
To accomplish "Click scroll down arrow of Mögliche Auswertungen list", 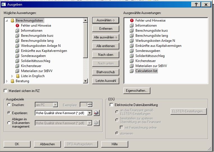I will click(85, 81).
